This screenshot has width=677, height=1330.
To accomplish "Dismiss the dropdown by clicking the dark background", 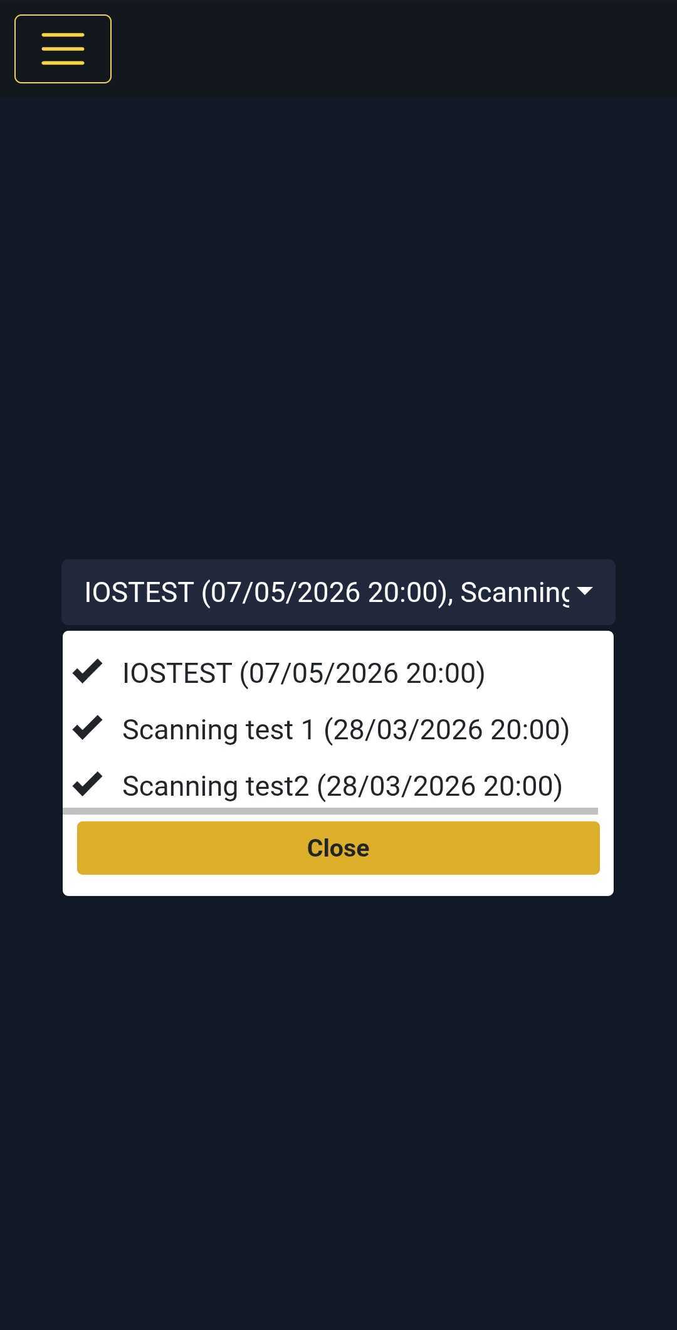I will (x=338, y=1097).
